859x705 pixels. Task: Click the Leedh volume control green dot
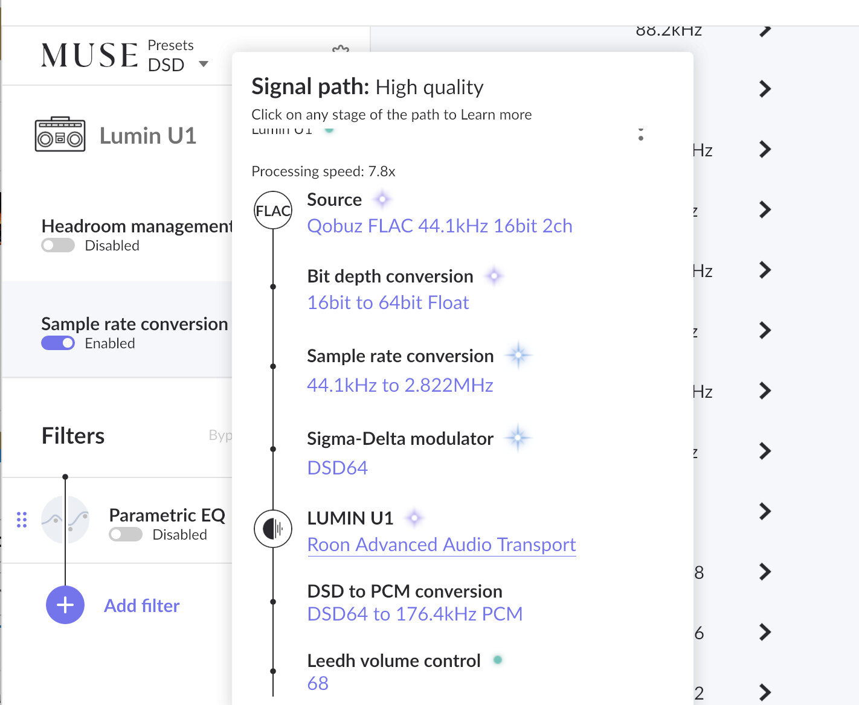(498, 660)
